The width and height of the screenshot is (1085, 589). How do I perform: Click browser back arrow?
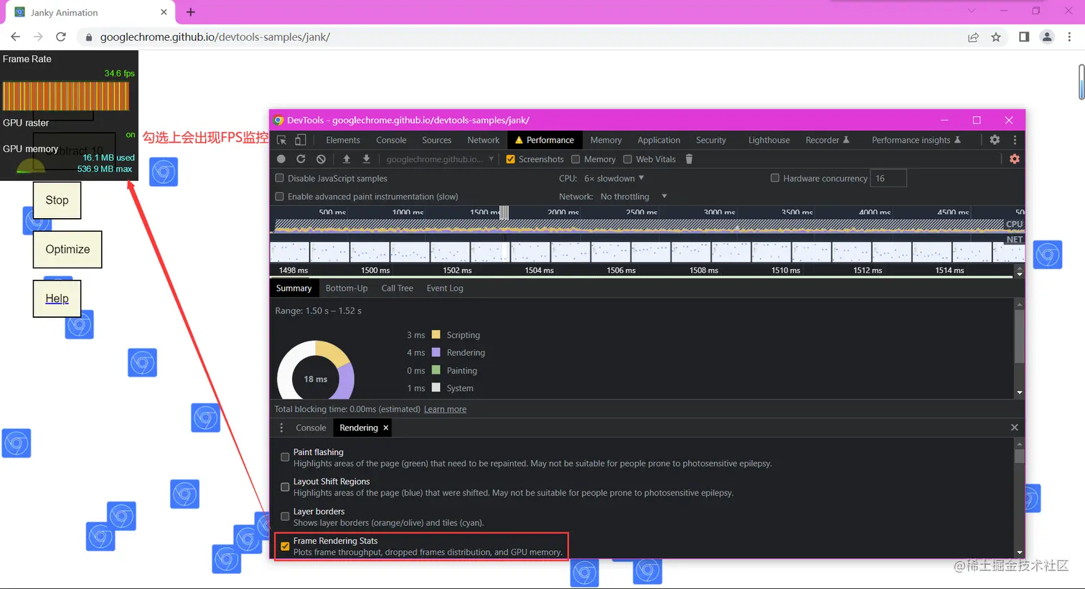16,37
